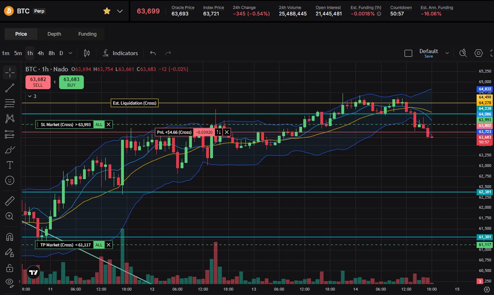The width and height of the screenshot is (494, 295).
Task: Expand the timeframe interval dropdown
Action: coord(71,53)
